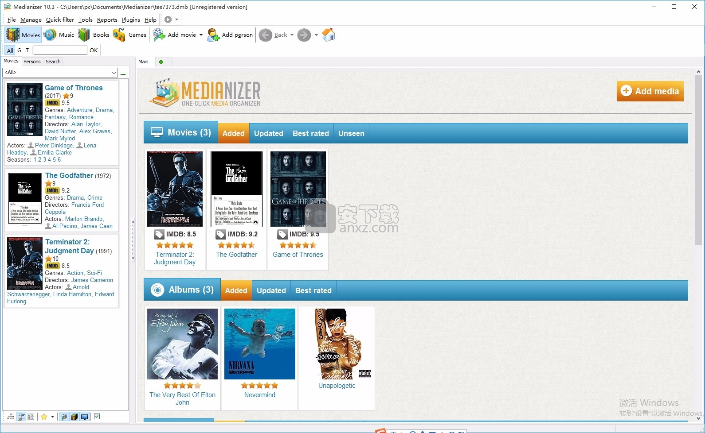Expand the Back history dropdown arrow
The image size is (705, 433).
pos(292,35)
